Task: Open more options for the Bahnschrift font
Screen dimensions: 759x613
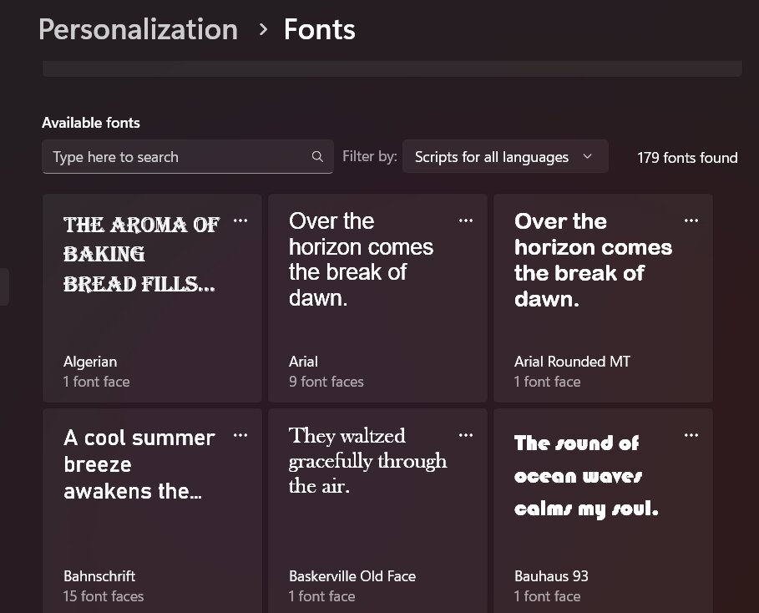Action: coord(240,435)
